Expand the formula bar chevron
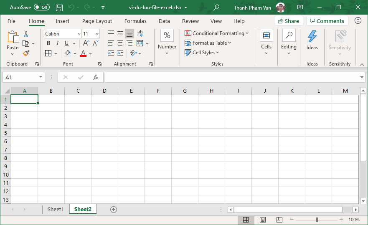 (362, 77)
